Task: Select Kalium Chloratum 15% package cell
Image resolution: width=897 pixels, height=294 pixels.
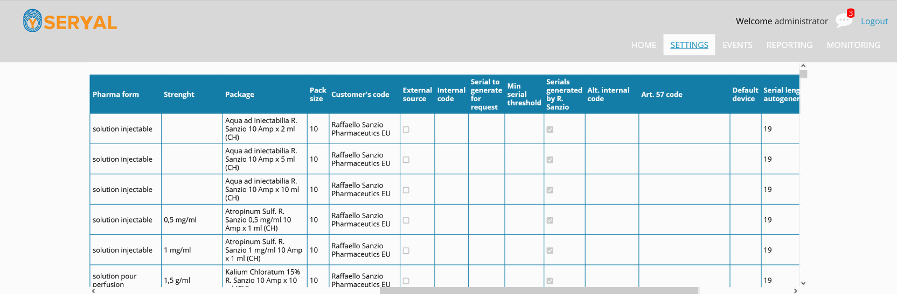Action: pos(265,276)
